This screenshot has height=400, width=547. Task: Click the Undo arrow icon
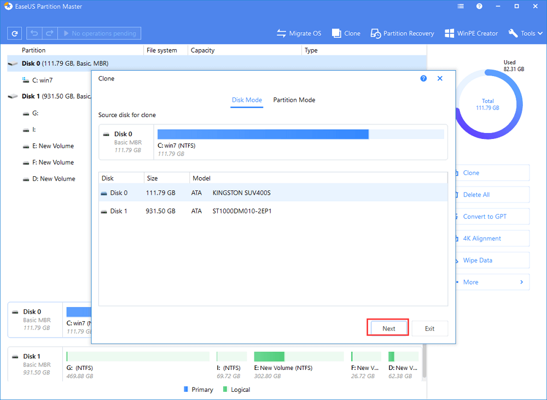(x=34, y=33)
